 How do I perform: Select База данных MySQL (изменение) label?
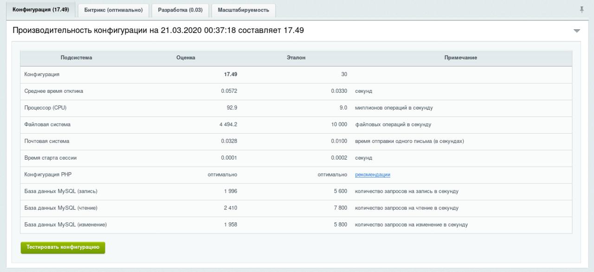click(65, 225)
